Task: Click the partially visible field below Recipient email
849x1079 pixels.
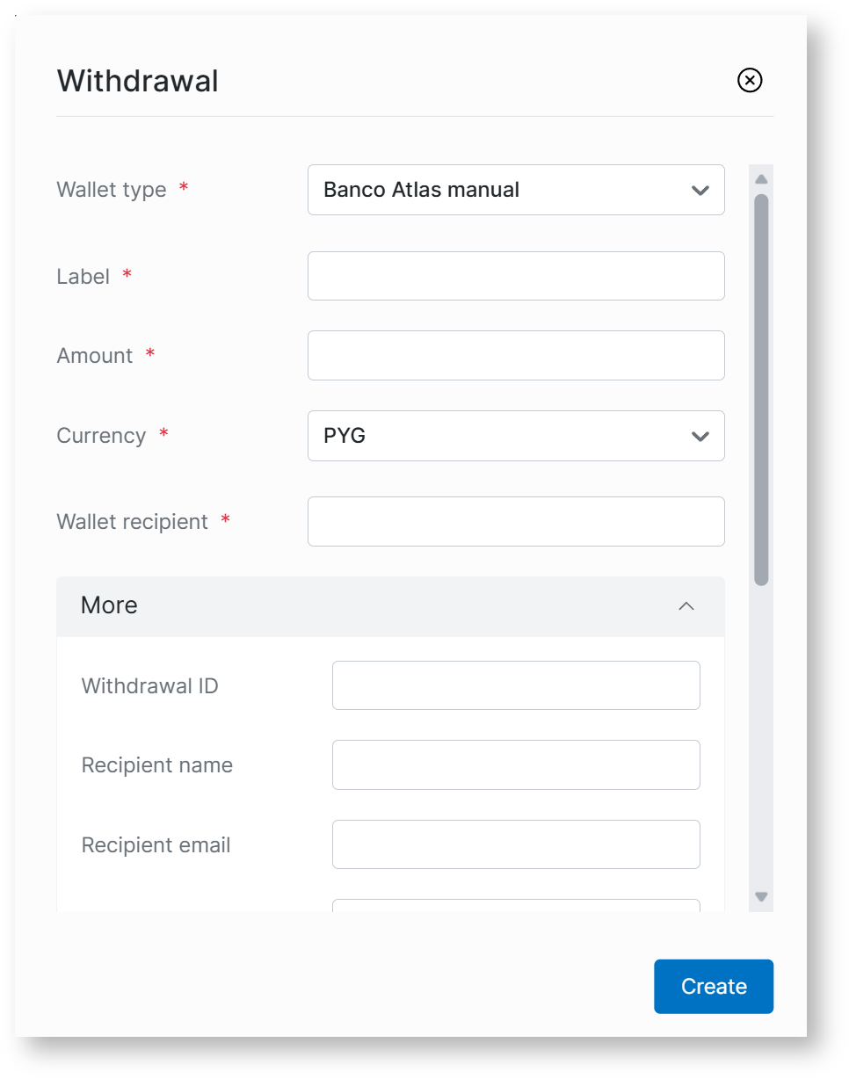Action: point(515,905)
